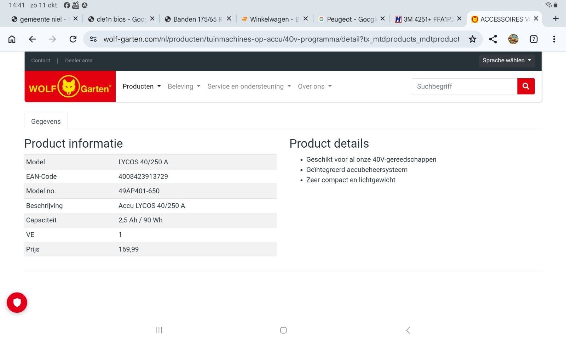Expand the Service en ondersteuning menu
The height and width of the screenshot is (340, 566).
tap(249, 86)
